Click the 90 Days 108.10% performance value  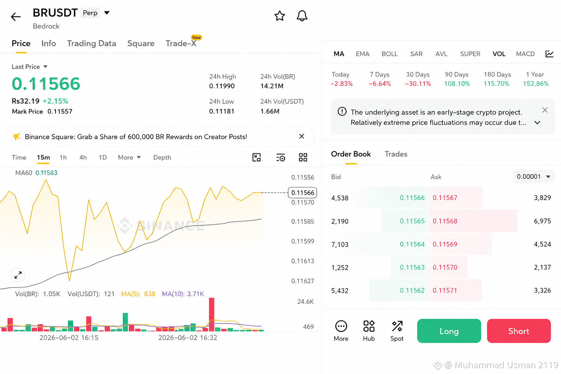point(457,84)
